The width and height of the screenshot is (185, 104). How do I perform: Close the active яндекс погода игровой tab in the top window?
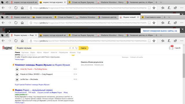coord(65,2)
